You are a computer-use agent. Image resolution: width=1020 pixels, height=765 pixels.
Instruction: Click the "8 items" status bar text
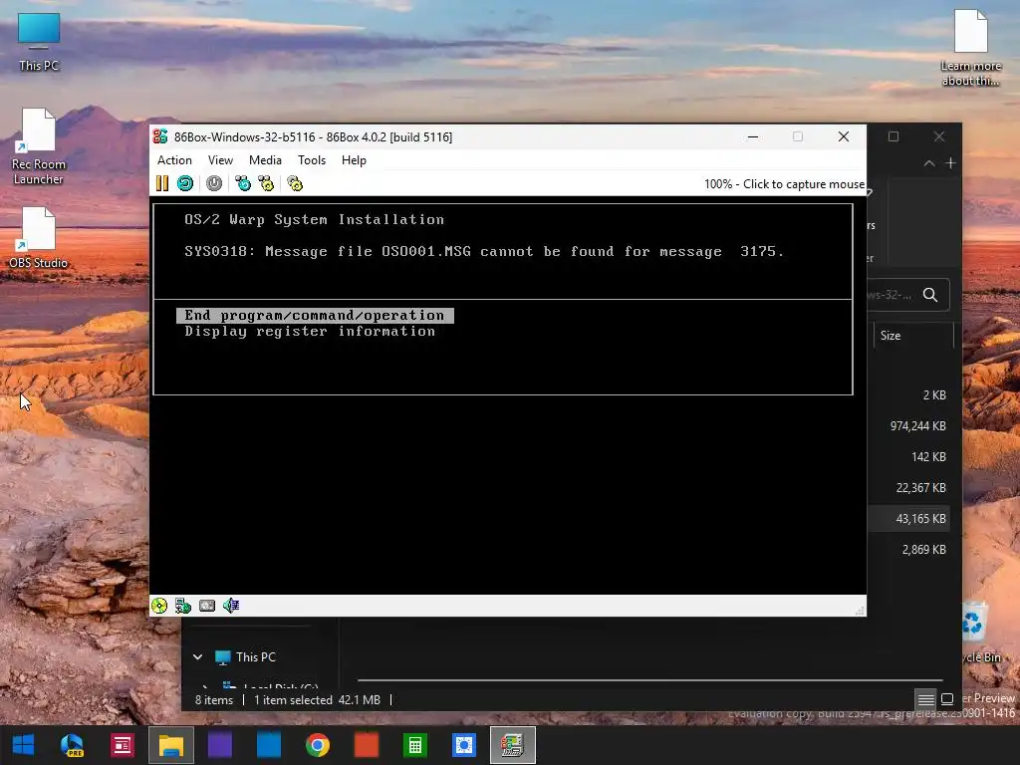pyautogui.click(x=214, y=700)
